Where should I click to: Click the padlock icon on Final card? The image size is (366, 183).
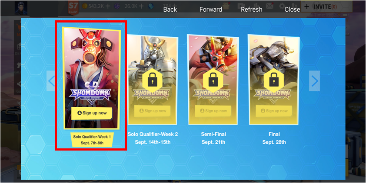pyautogui.click(x=273, y=80)
